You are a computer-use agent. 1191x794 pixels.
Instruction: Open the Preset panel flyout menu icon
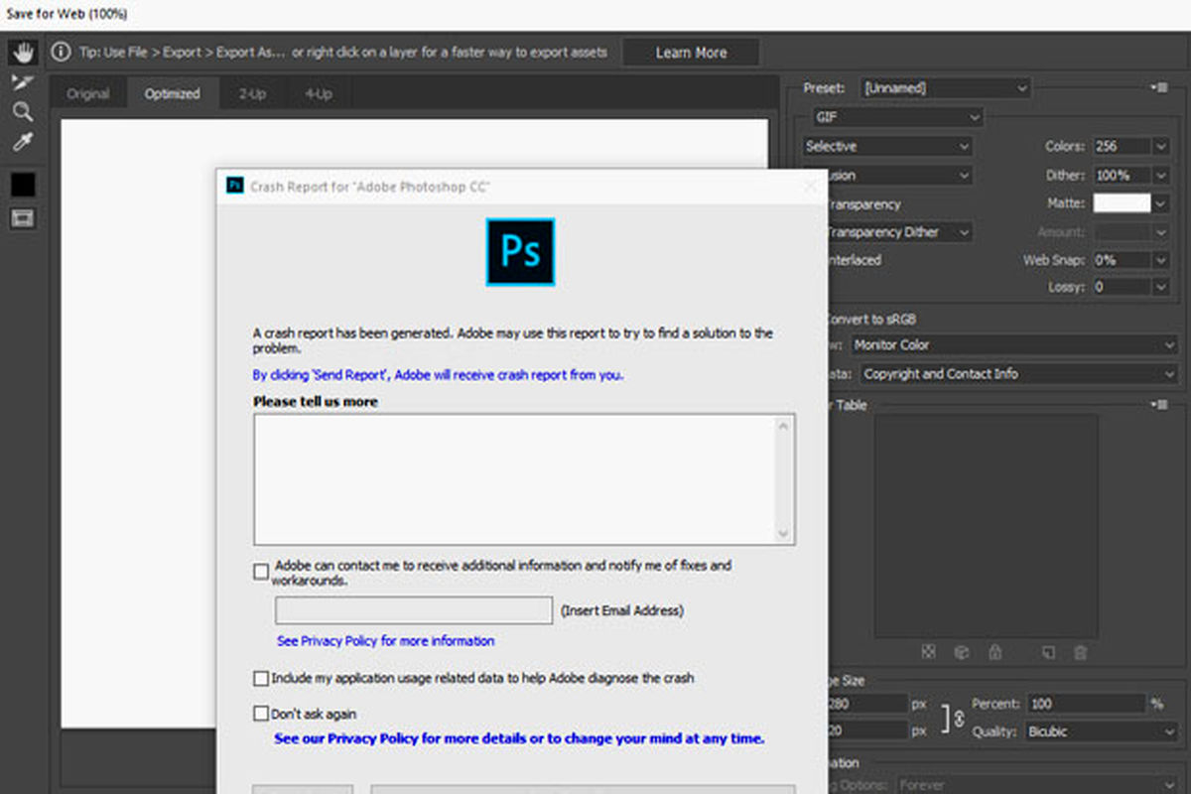point(1157,88)
